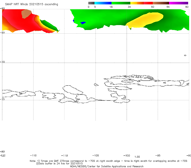Click the title 'SMAP NRT Winds 20210515 ascending'
Image resolution: width=191 pixels, height=168 pixels.
click(31, 4)
